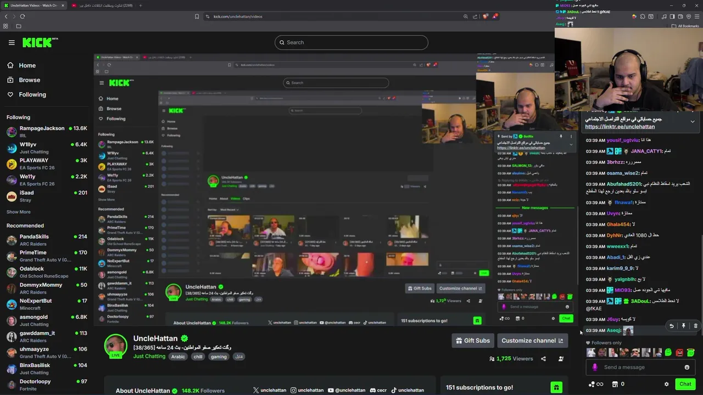Viewport: 703px width, 395px height.
Task: Open DommyxMommy recommended channel
Action: (47, 288)
